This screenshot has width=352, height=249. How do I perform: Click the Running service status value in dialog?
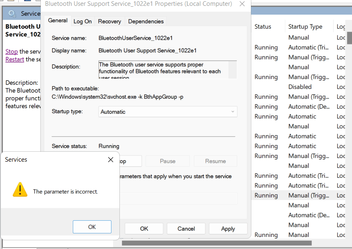click(109, 146)
